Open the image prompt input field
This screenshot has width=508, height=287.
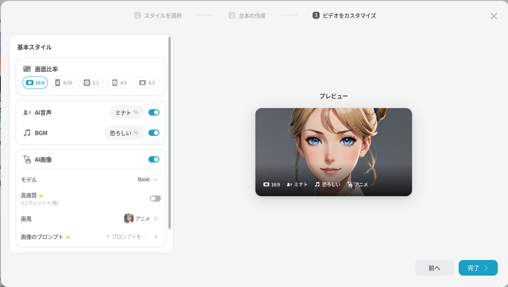tap(126, 236)
